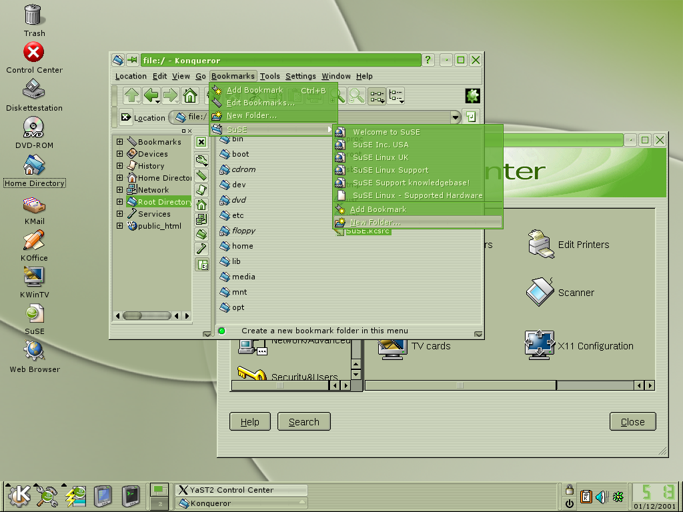Click the Go button beside location bar

[470, 117]
